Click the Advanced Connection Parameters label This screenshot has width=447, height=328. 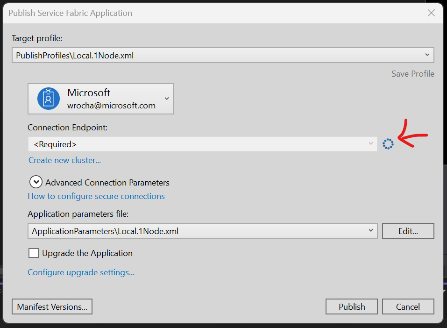click(107, 183)
